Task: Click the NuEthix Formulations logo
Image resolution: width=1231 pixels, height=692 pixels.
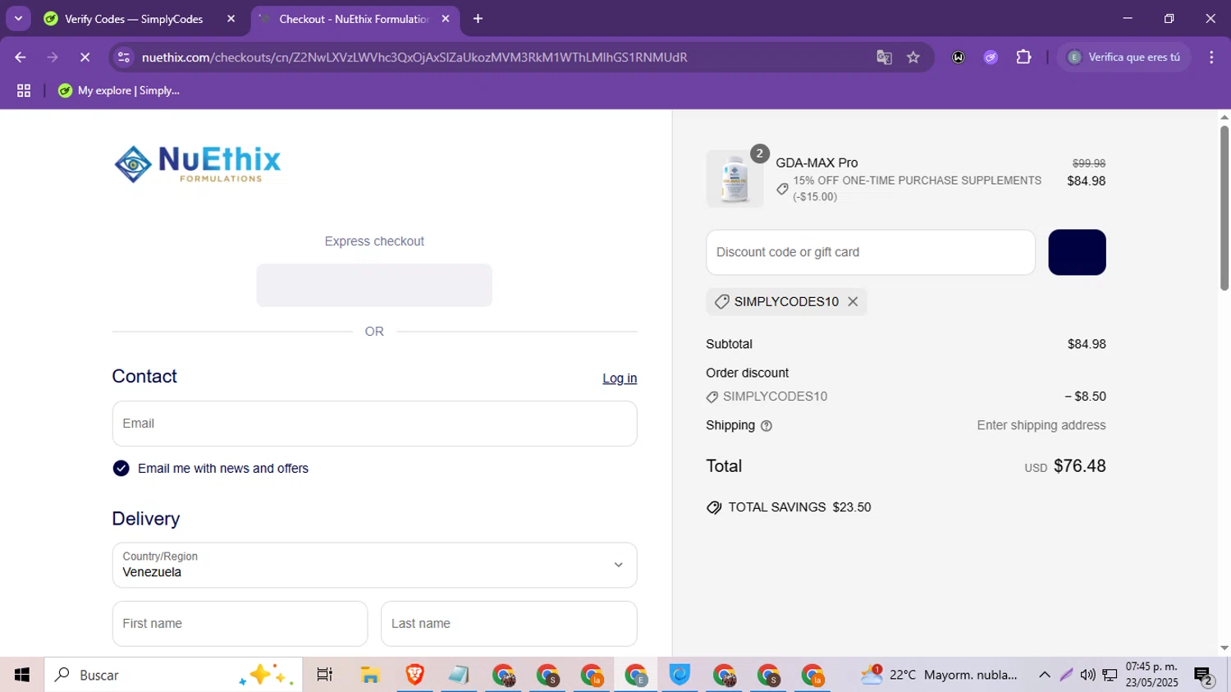Action: [x=198, y=164]
